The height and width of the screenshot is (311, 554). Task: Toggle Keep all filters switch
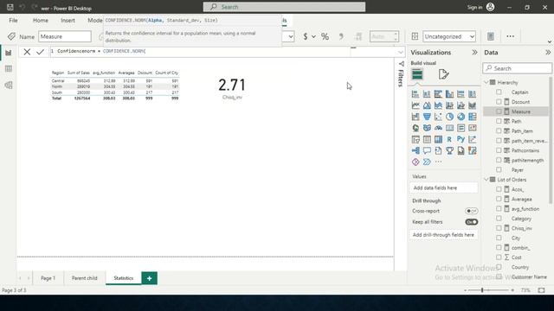tap(471, 222)
